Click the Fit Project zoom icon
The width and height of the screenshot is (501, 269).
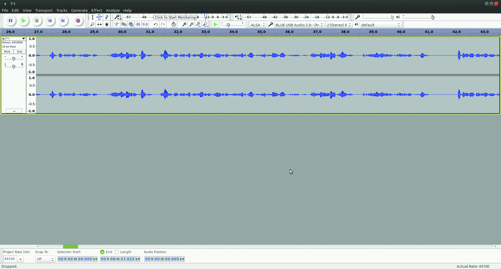click(205, 25)
